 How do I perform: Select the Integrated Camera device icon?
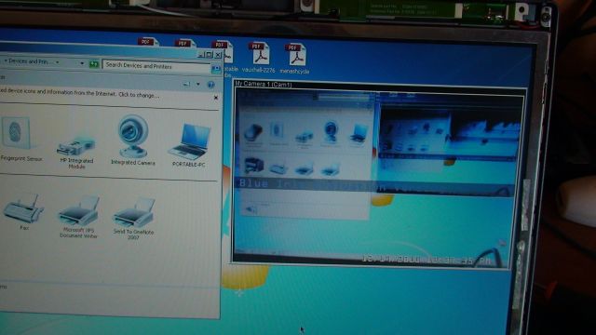(x=132, y=137)
